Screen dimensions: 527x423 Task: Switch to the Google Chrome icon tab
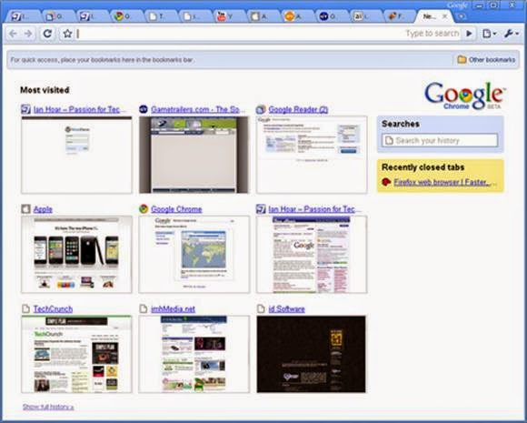pyautogui.click(x=126, y=16)
